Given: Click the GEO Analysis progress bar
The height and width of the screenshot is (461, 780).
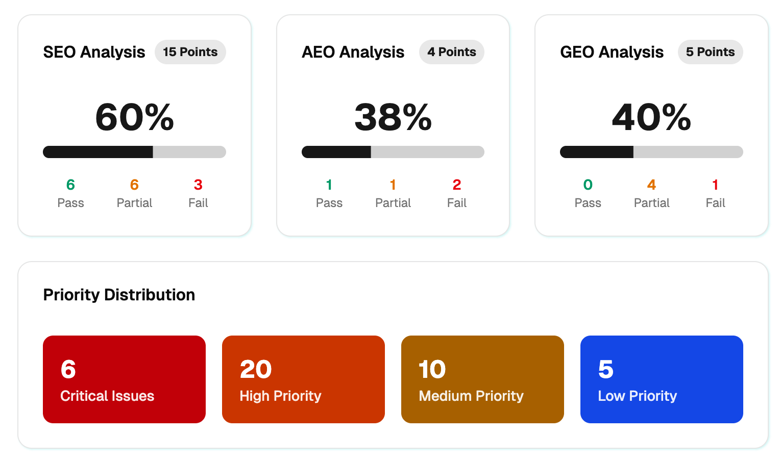Looking at the screenshot, I should (651, 152).
